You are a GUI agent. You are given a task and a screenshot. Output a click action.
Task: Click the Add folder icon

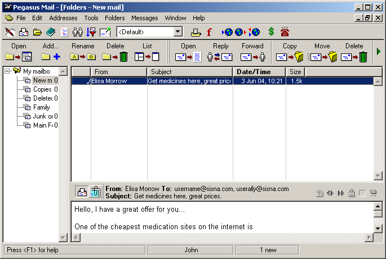[50, 57]
